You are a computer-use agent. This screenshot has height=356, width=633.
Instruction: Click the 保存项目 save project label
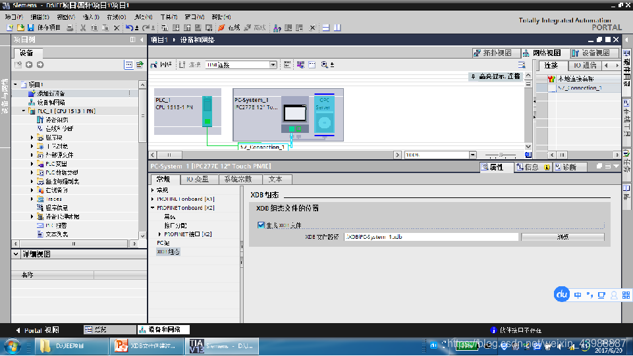tap(49, 28)
